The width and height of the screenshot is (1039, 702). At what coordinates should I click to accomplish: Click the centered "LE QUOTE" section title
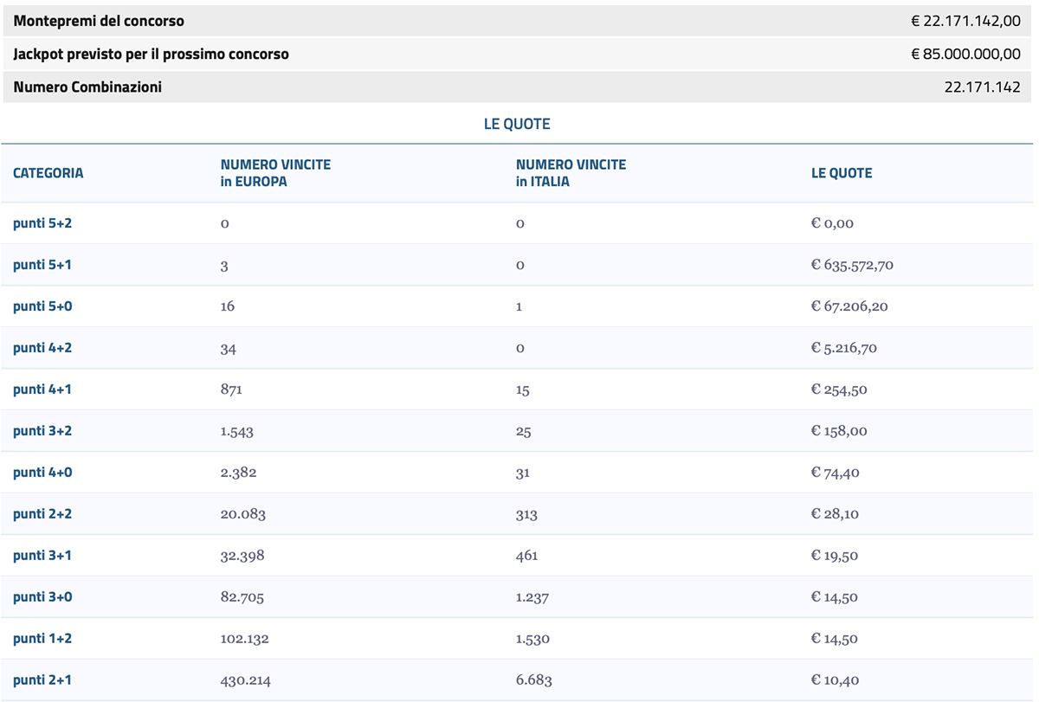coord(517,124)
